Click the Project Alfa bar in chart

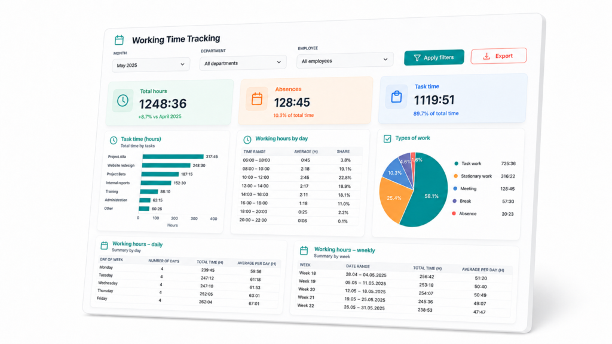tap(173, 156)
